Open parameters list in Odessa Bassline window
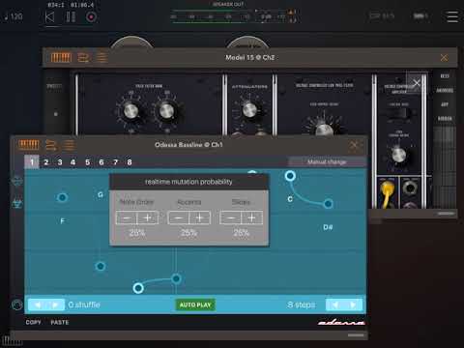Image resolution: width=464 pixels, height=348 pixels. pyautogui.click(x=69, y=145)
